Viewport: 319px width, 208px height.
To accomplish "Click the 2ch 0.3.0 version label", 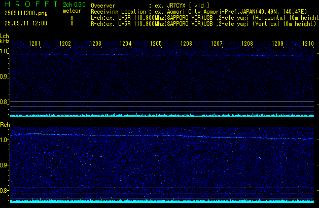I will tap(74, 5).
